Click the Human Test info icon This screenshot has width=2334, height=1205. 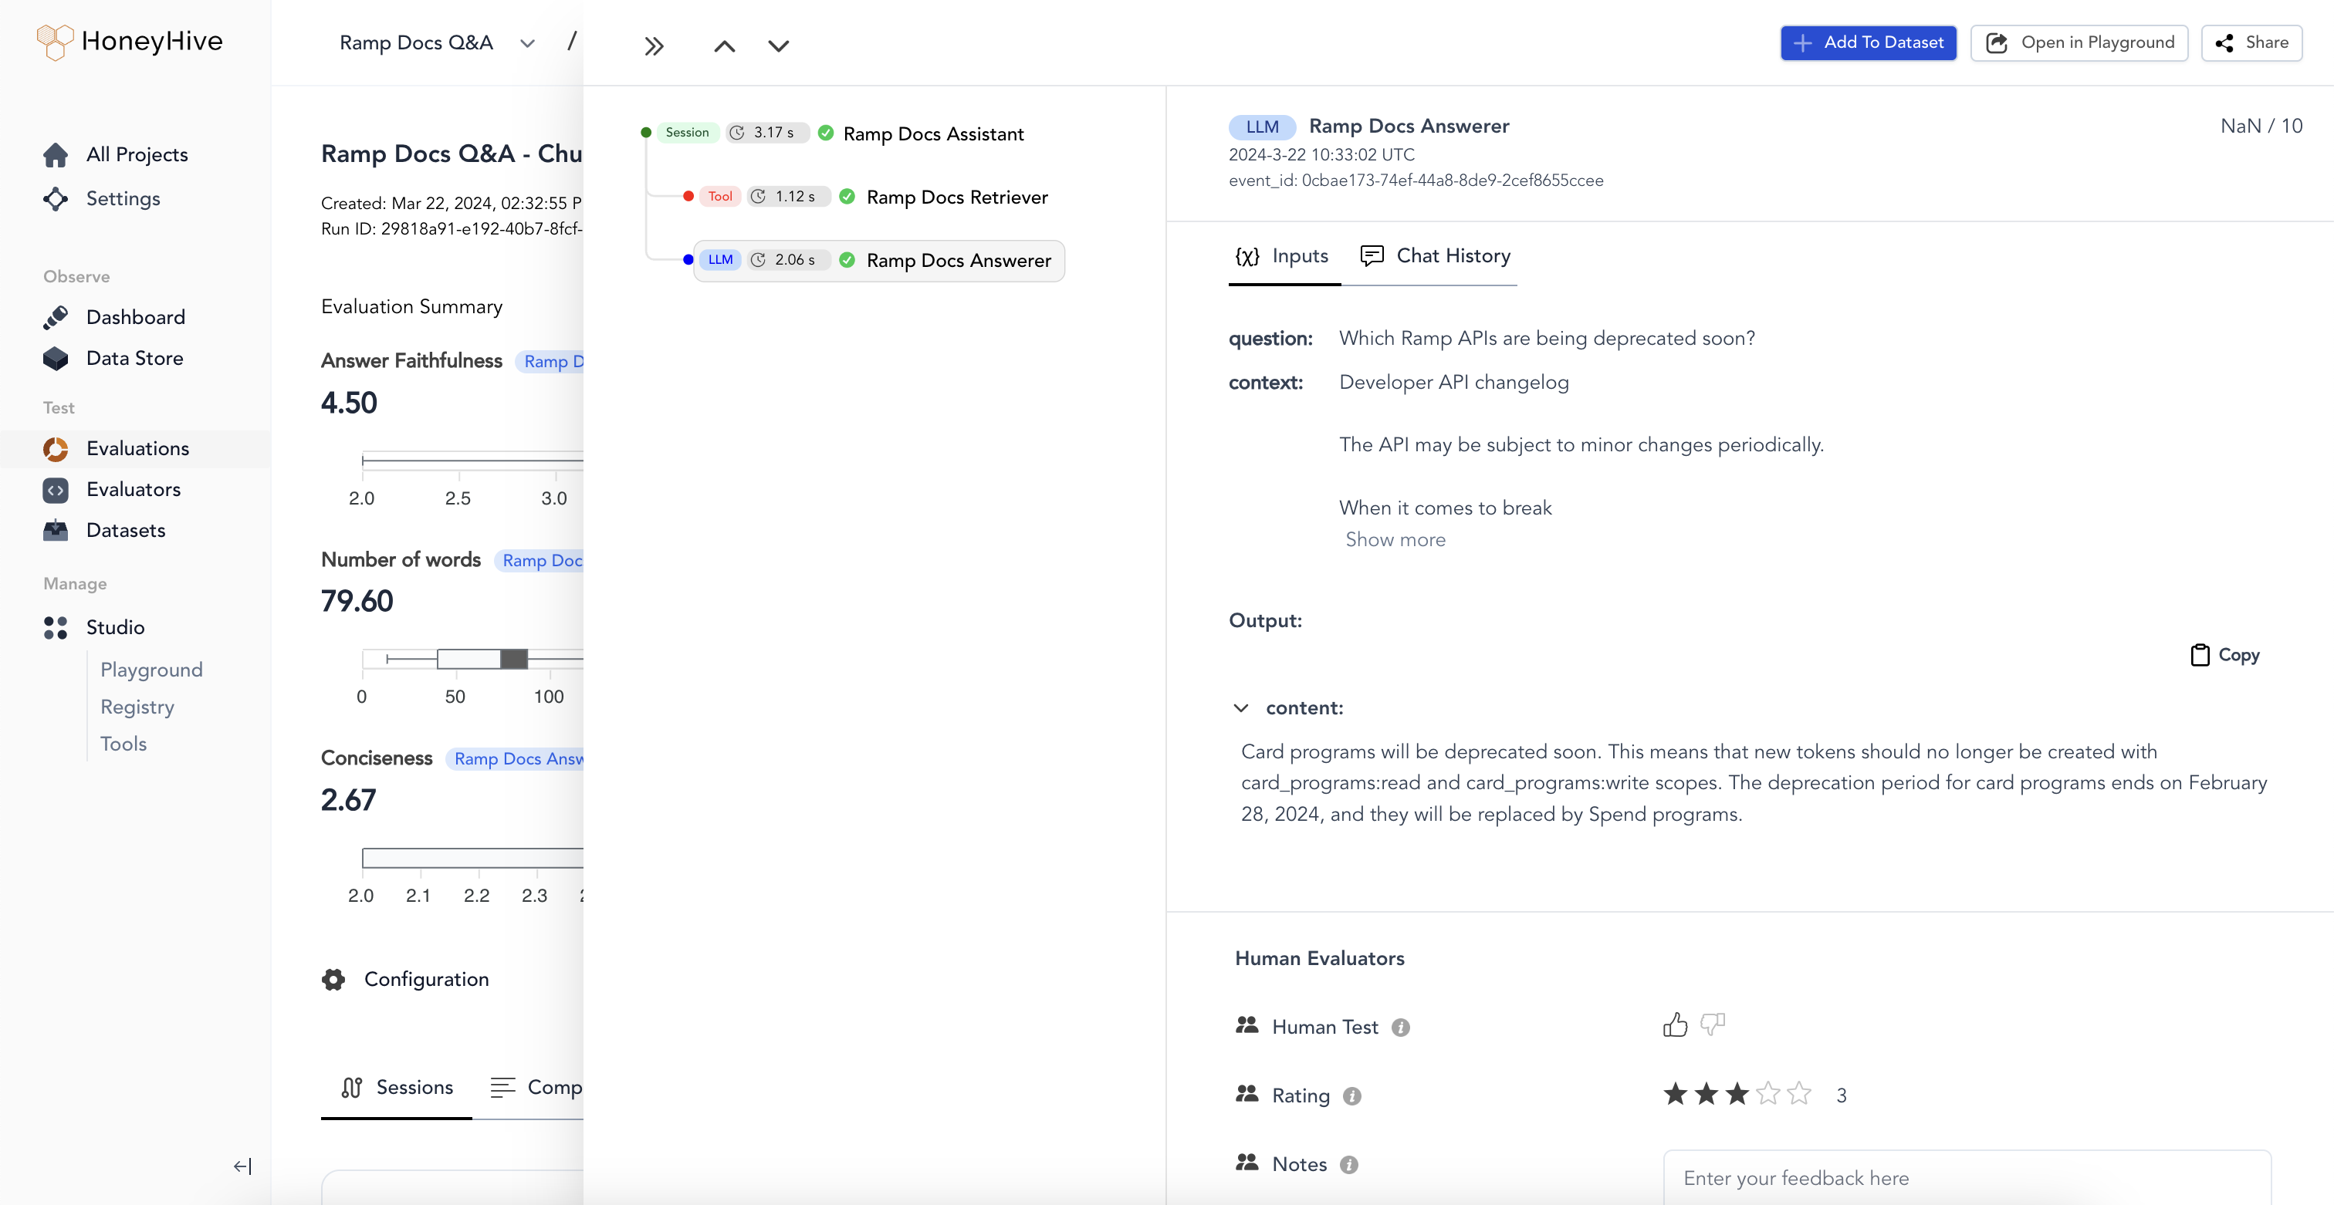1401,1028
